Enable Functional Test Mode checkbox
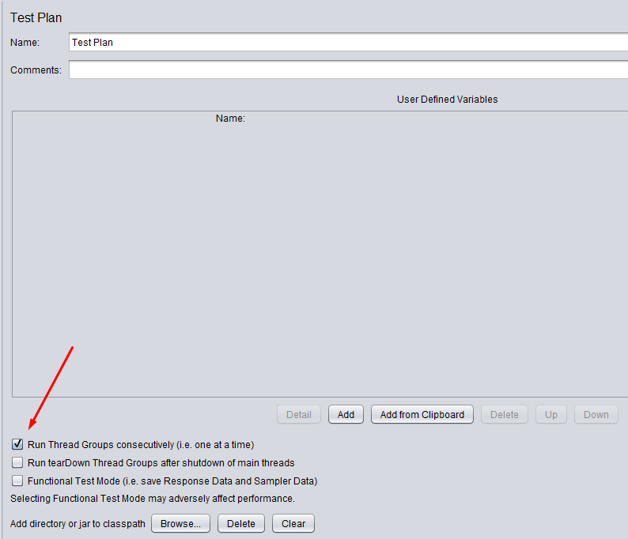Screen dimensions: 628x539 pyautogui.click(x=17, y=481)
